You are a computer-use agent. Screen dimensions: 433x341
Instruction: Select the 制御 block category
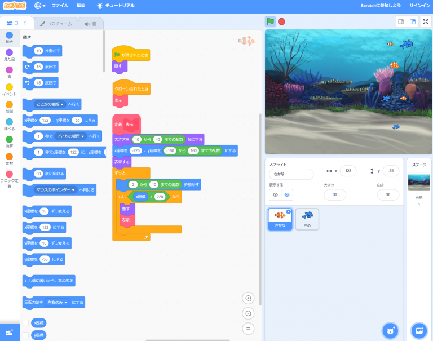(10, 107)
